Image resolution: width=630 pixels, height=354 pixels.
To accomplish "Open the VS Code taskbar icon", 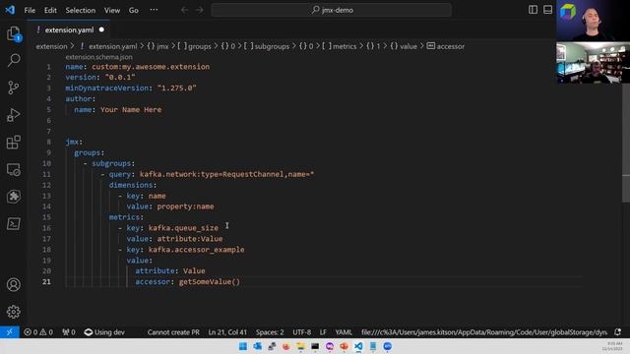I will click(x=358, y=346).
